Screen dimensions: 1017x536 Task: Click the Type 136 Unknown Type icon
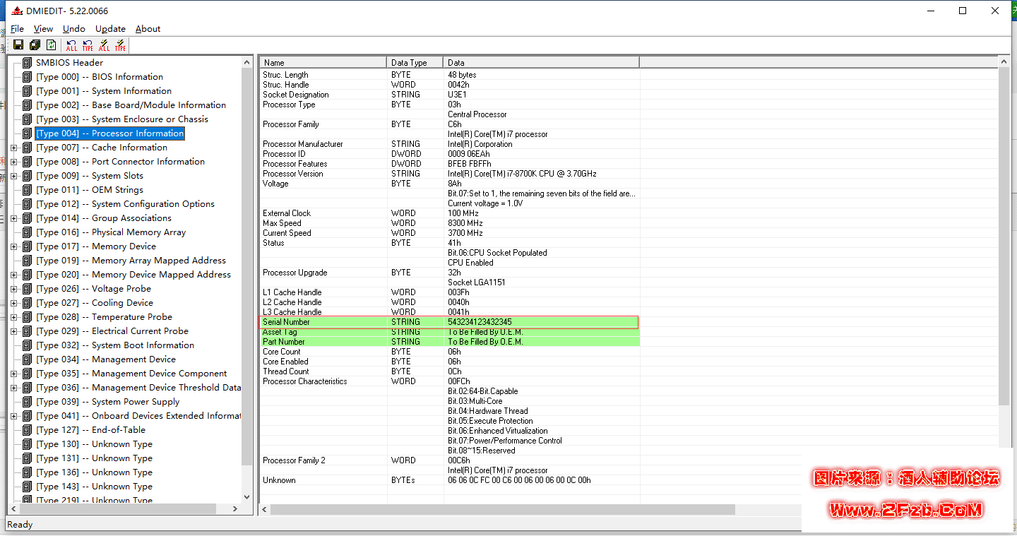(28, 472)
